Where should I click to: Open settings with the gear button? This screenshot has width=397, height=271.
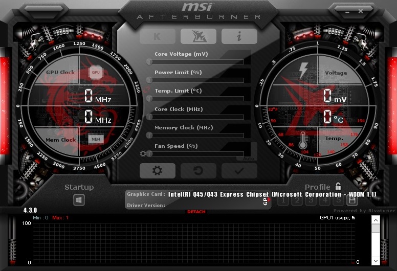pos(157,171)
